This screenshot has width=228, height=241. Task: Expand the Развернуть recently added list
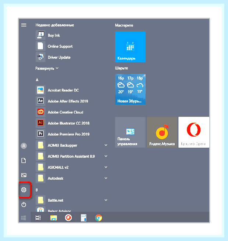tap(47, 68)
